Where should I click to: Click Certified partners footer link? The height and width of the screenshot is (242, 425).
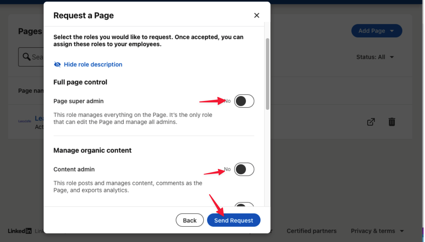pos(312,231)
